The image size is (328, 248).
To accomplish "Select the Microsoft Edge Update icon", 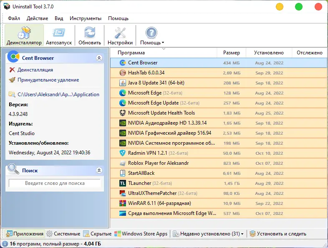I will click(123, 103).
